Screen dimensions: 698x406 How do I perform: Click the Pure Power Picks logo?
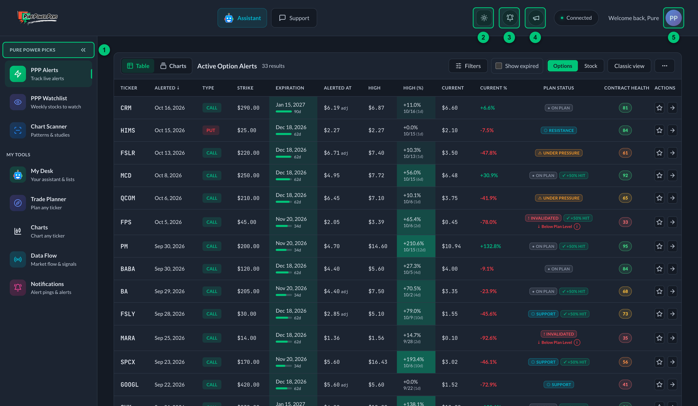(x=38, y=18)
